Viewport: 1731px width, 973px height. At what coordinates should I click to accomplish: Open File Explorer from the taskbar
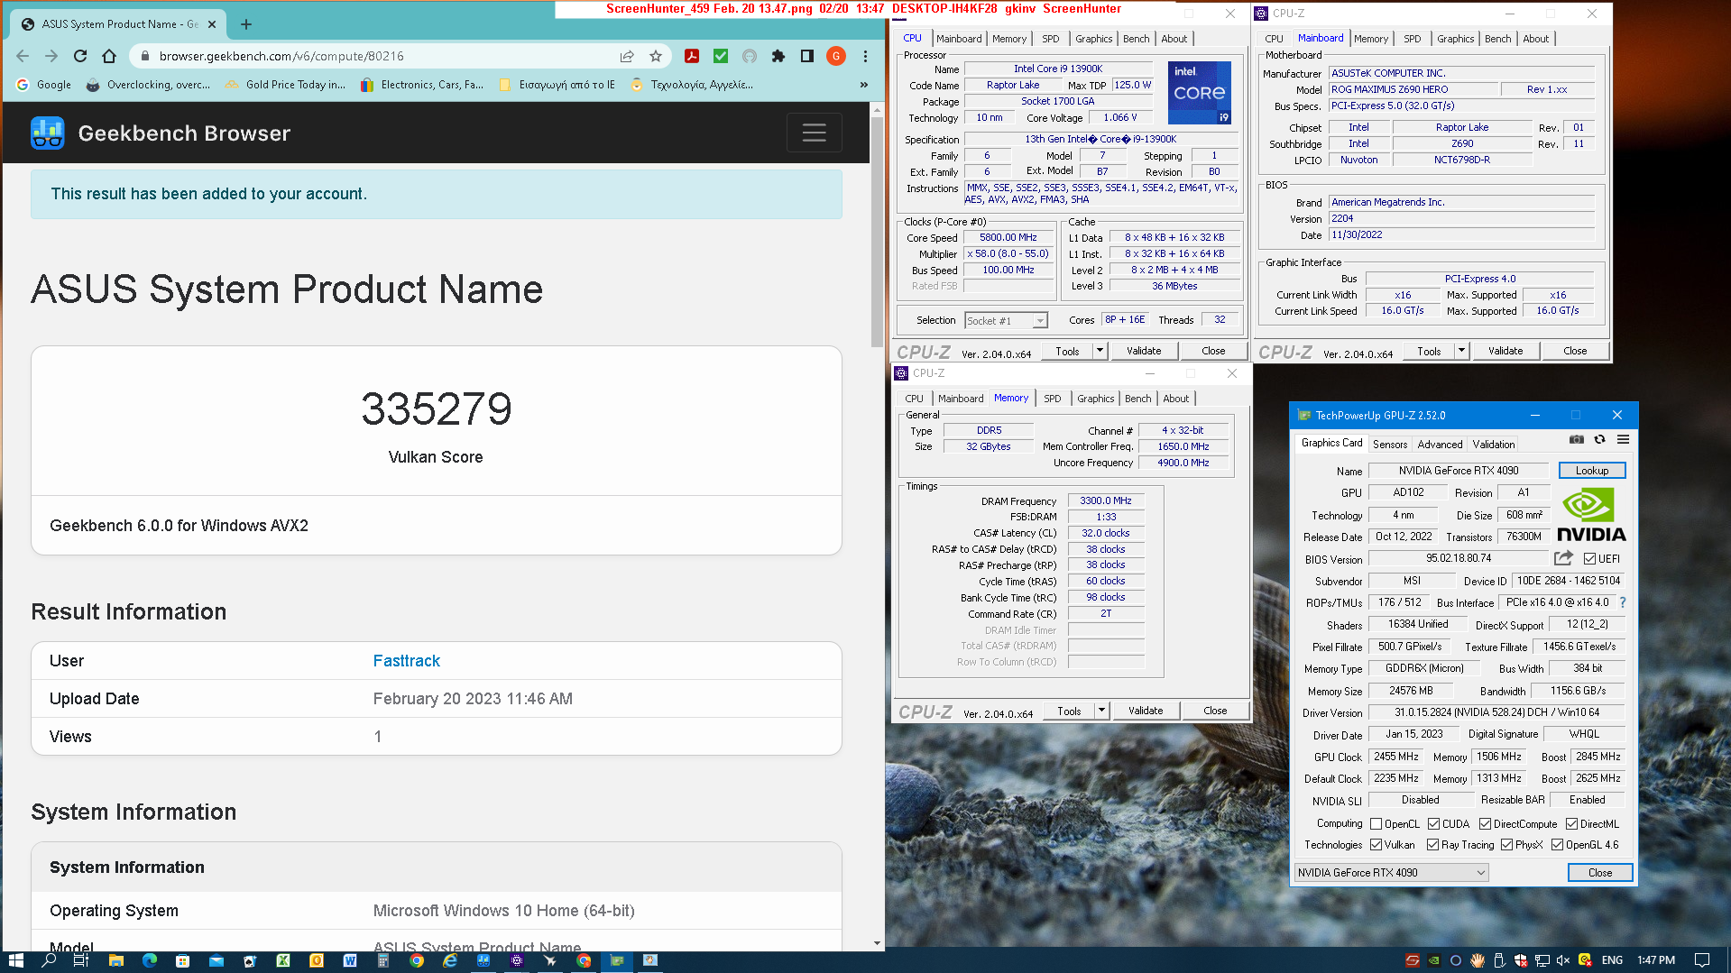click(115, 960)
